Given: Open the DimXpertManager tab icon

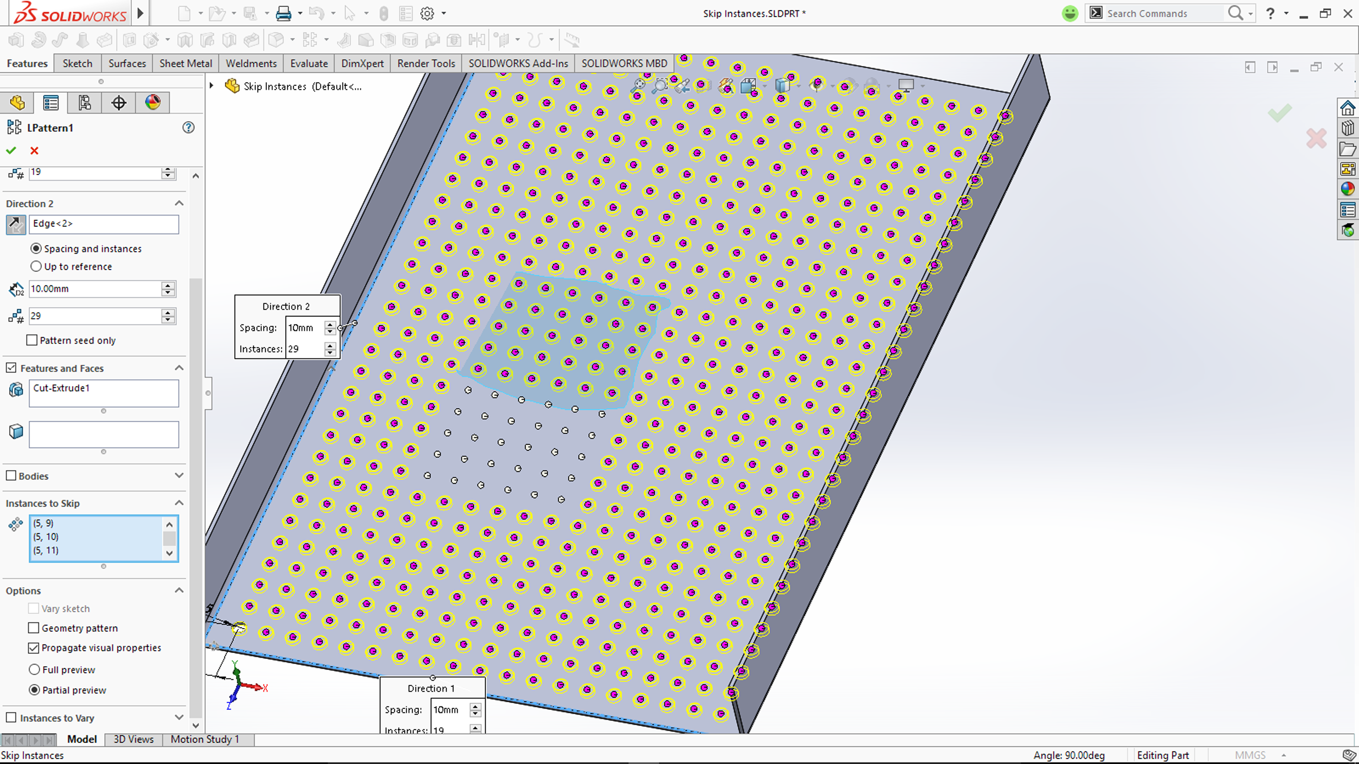Looking at the screenshot, I should click(119, 102).
